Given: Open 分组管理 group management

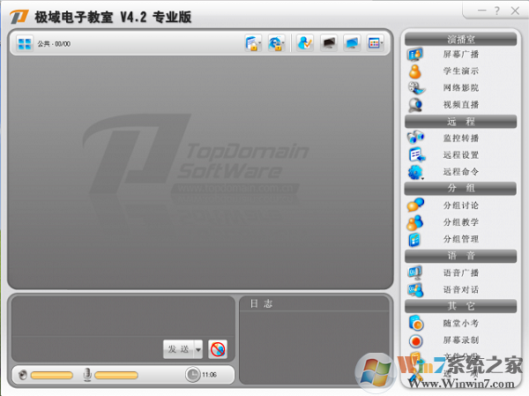Looking at the screenshot, I should pos(460,239).
